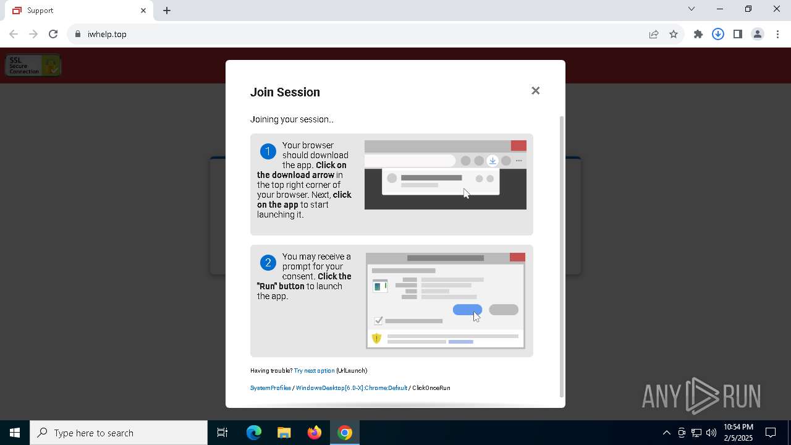The width and height of the screenshot is (791, 445).
Task: Click the Meet Now tray icon
Action: [x=682, y=433]
